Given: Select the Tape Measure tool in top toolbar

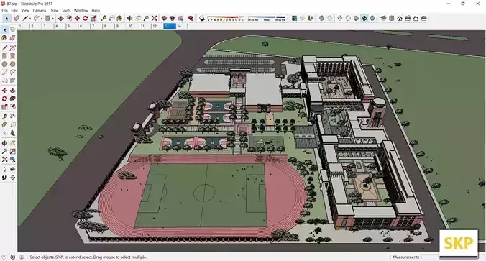Looking at the screenshot, I should [x=104, y=18].
